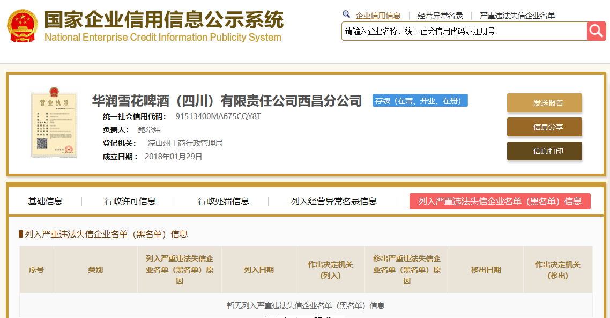The image size is (610, 318).
Task: Click the 国家企业信用信息公示系统 site title
Action: tap(164, 19)
